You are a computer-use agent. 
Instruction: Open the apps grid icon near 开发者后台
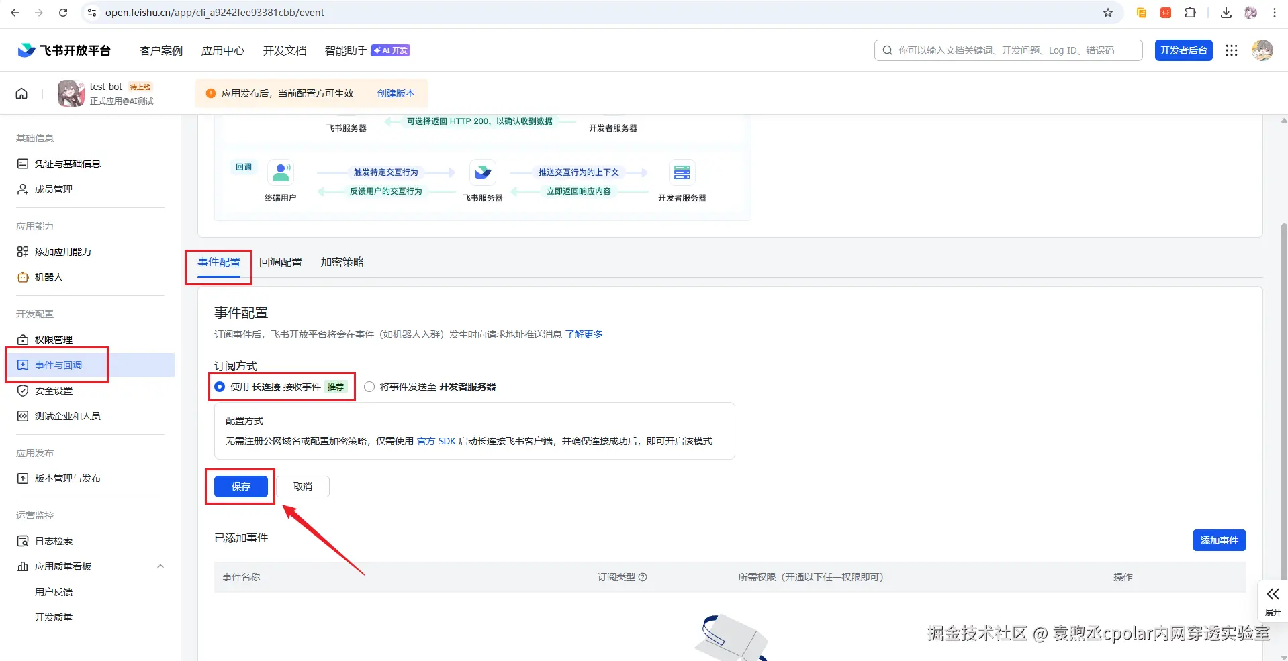(1231, 50)
